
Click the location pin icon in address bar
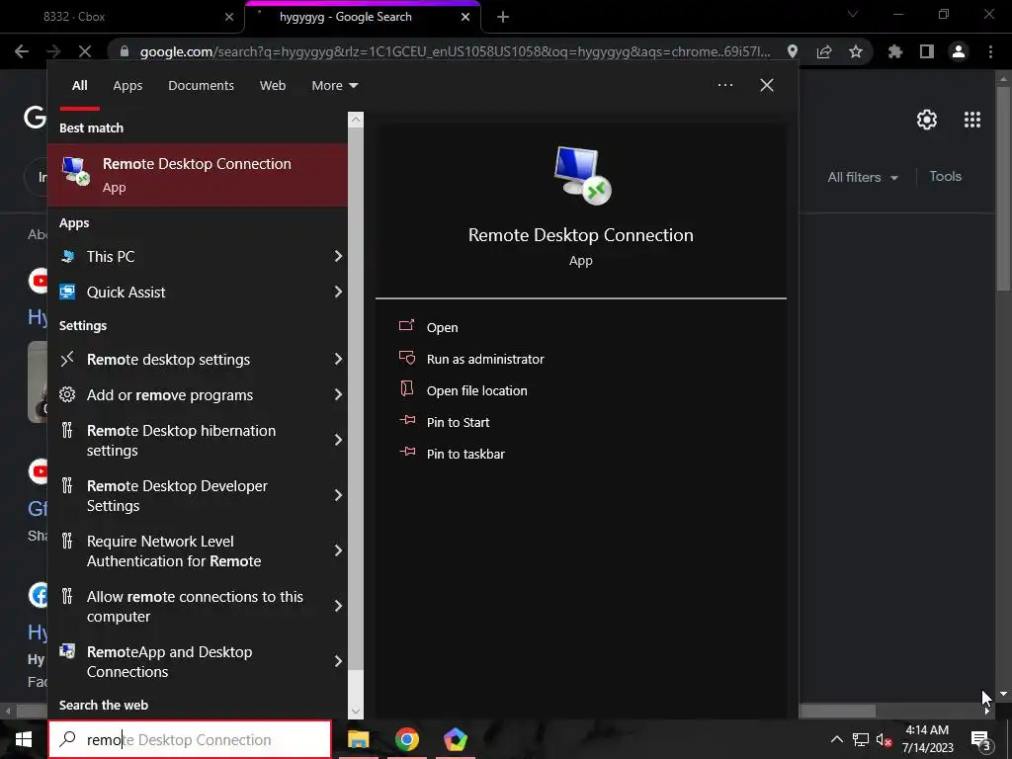pyautogui.click(x=793, y=51)
